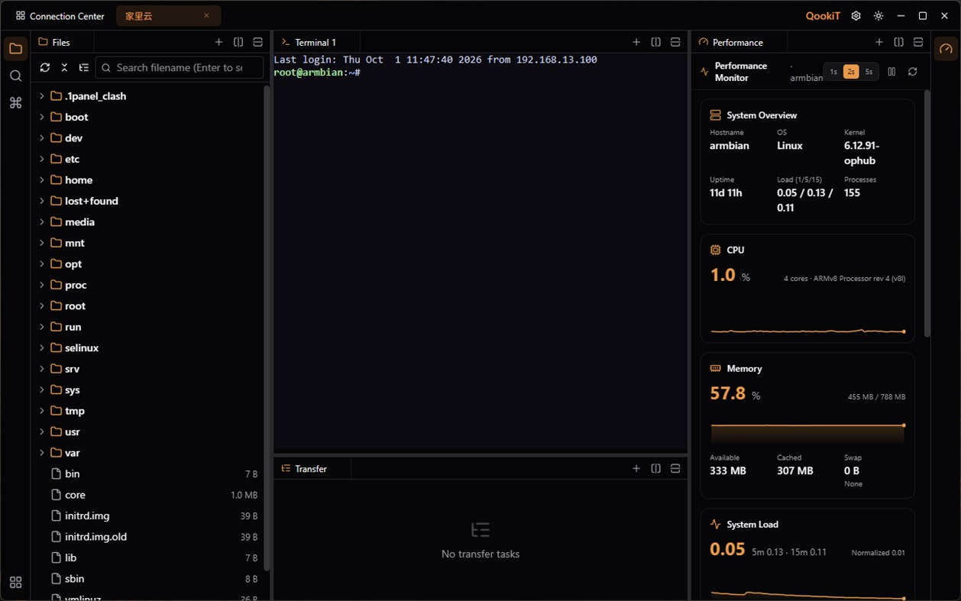961x601 pixels.
Task: Click the QookiT brand label
Action: (823, 15)
